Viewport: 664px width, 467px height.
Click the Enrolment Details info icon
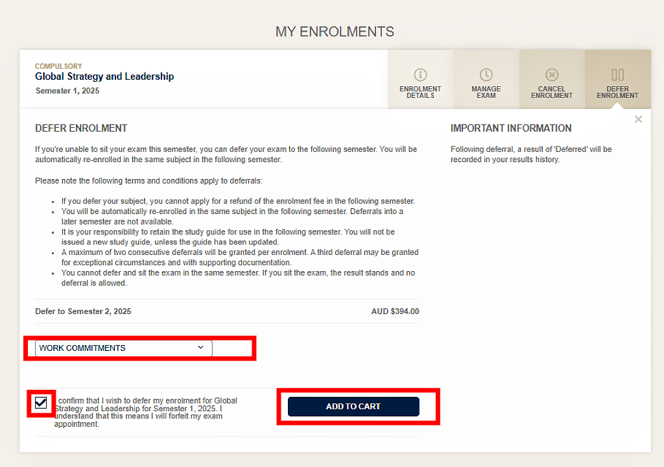(x=420, y=75)
